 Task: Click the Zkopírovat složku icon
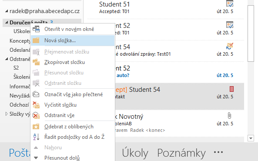pyautogui.click(x=36, y=62)
